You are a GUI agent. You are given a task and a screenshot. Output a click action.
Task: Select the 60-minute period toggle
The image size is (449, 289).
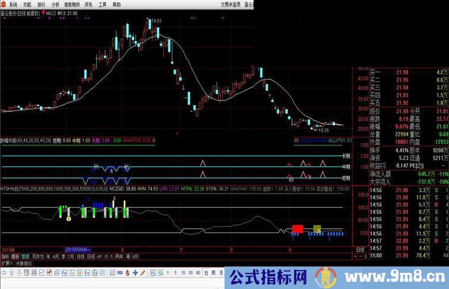pyautogui.click(x=197, y=273)
